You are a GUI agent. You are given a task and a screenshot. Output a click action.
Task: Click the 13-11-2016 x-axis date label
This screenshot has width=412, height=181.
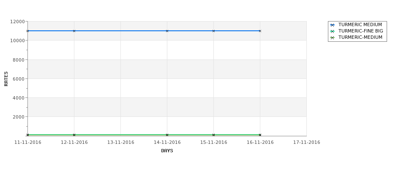point(121,143)
